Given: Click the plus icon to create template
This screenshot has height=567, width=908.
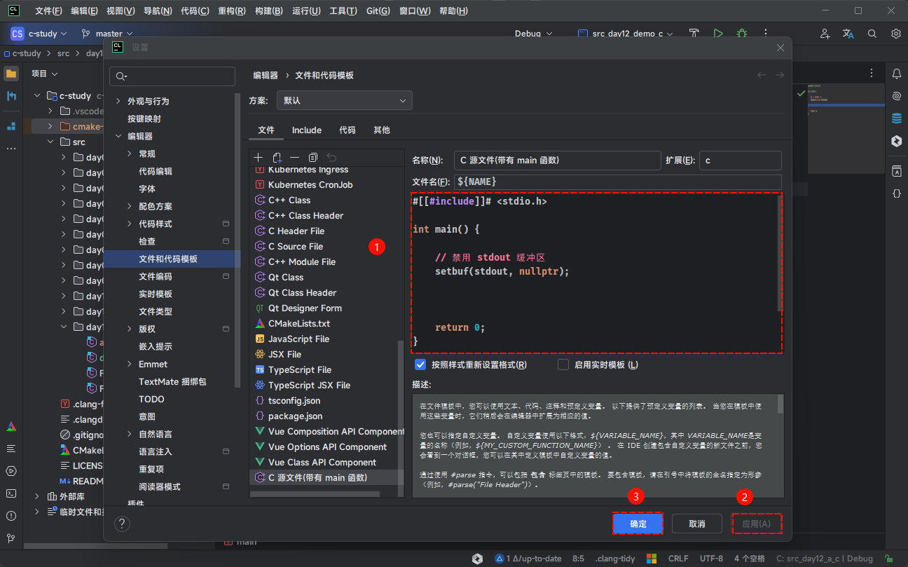Looking at the screenshot, I should click(x=258, y=158).
